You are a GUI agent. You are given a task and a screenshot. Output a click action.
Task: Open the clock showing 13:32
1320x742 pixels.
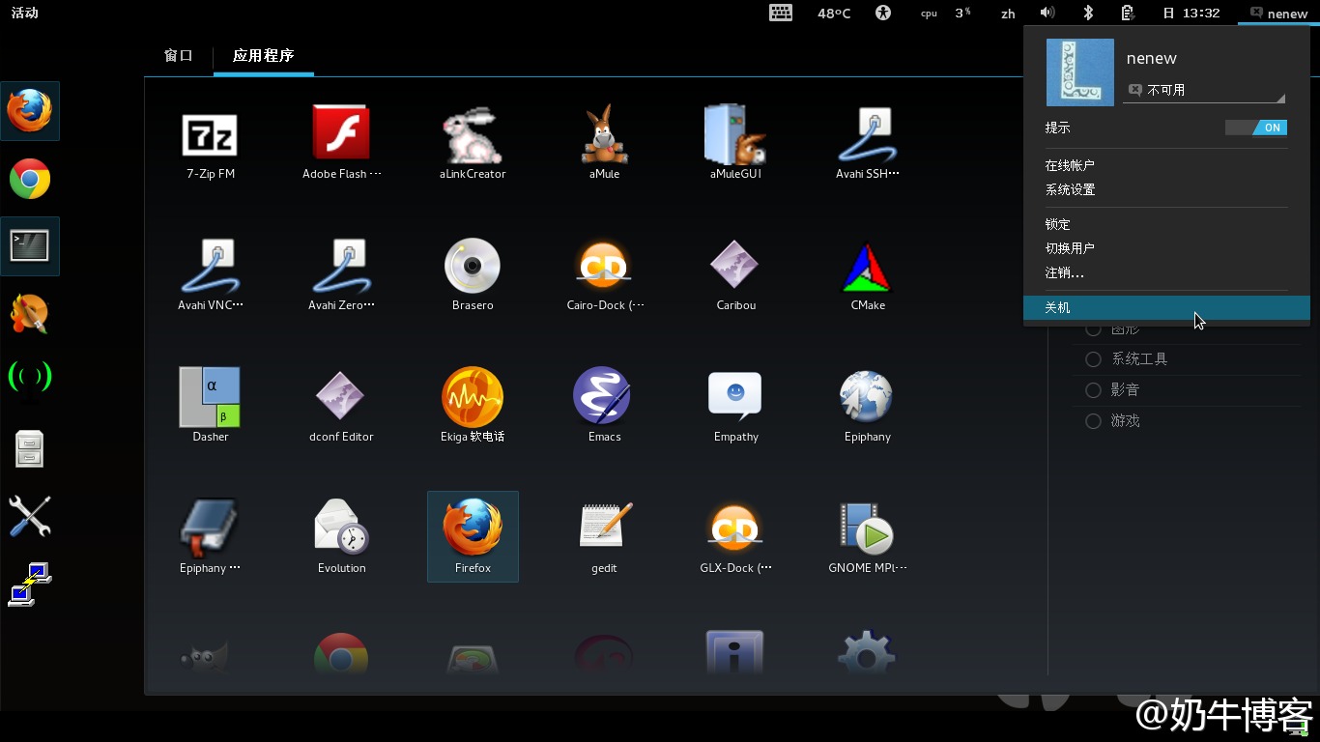click(1191, 14)
